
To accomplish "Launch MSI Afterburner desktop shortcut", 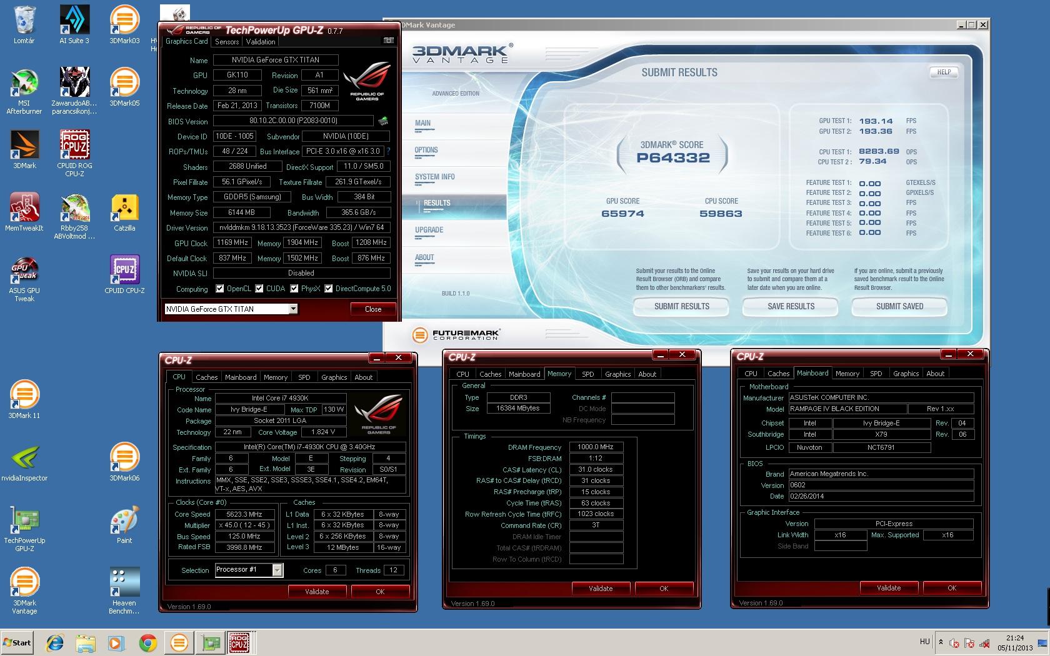I will [24, 91].
